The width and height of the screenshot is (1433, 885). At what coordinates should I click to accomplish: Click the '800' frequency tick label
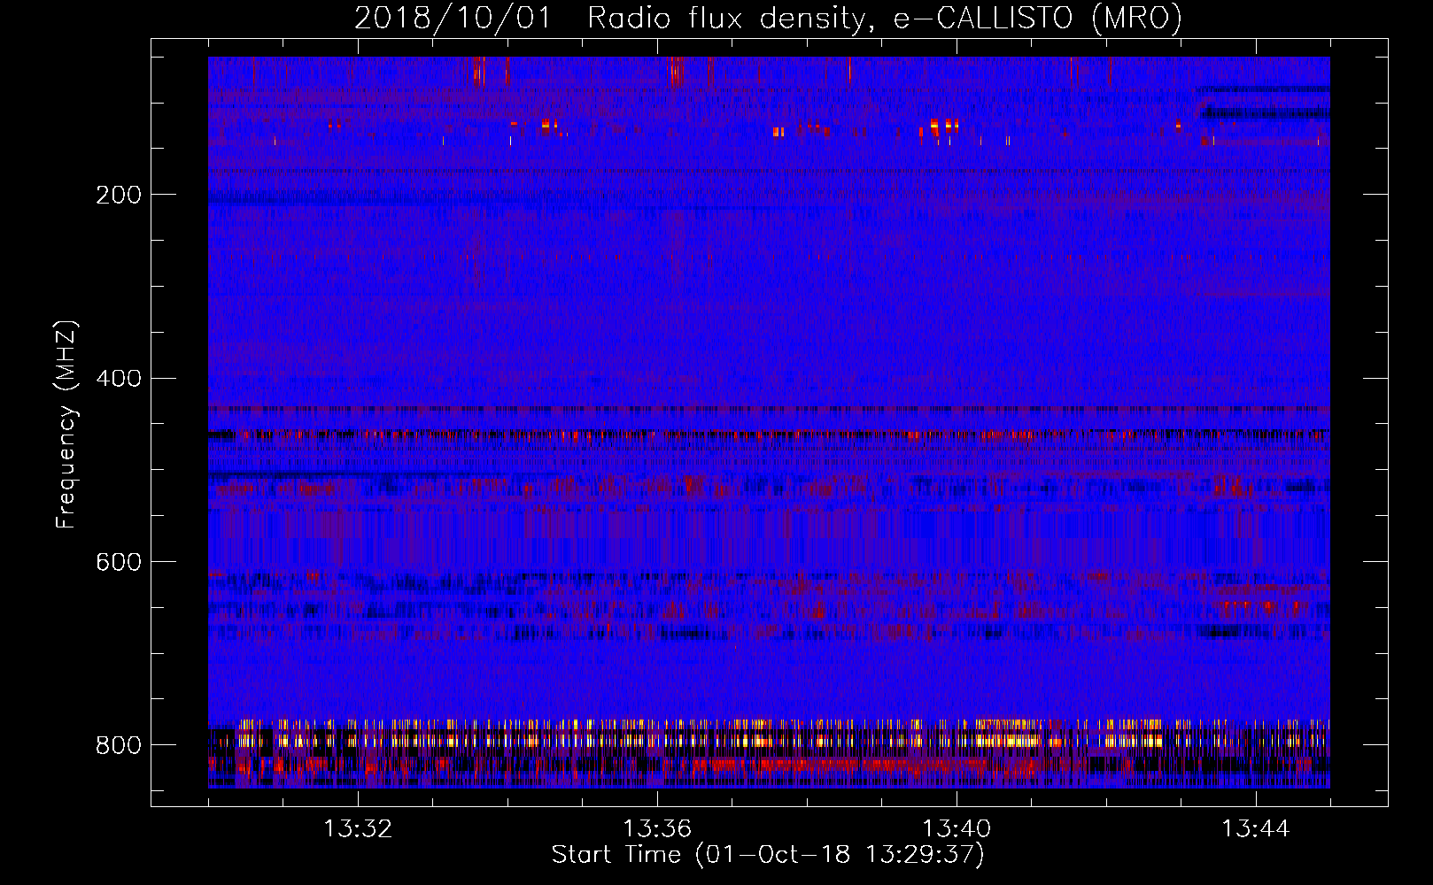click(x=119, y=746)
